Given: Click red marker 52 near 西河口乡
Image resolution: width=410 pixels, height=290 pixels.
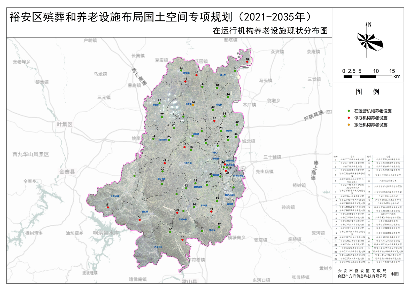Looking at the screenshot, I should click(x=182, y=240).
